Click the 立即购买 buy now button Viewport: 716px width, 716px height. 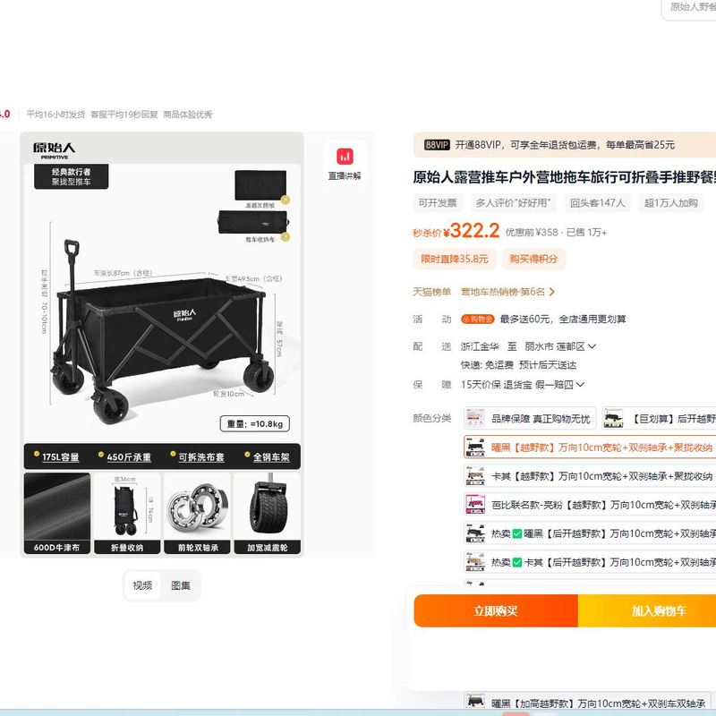click(x=496, y=610)
